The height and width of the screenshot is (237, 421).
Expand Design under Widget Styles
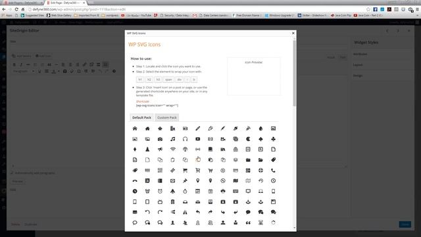click(x=358, y=76)
